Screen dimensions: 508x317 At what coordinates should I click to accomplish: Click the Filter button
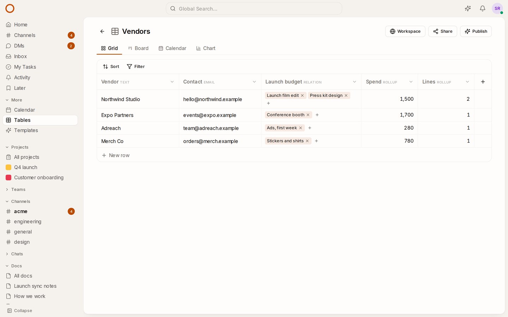pyautogui.click(x=136, y=67)
